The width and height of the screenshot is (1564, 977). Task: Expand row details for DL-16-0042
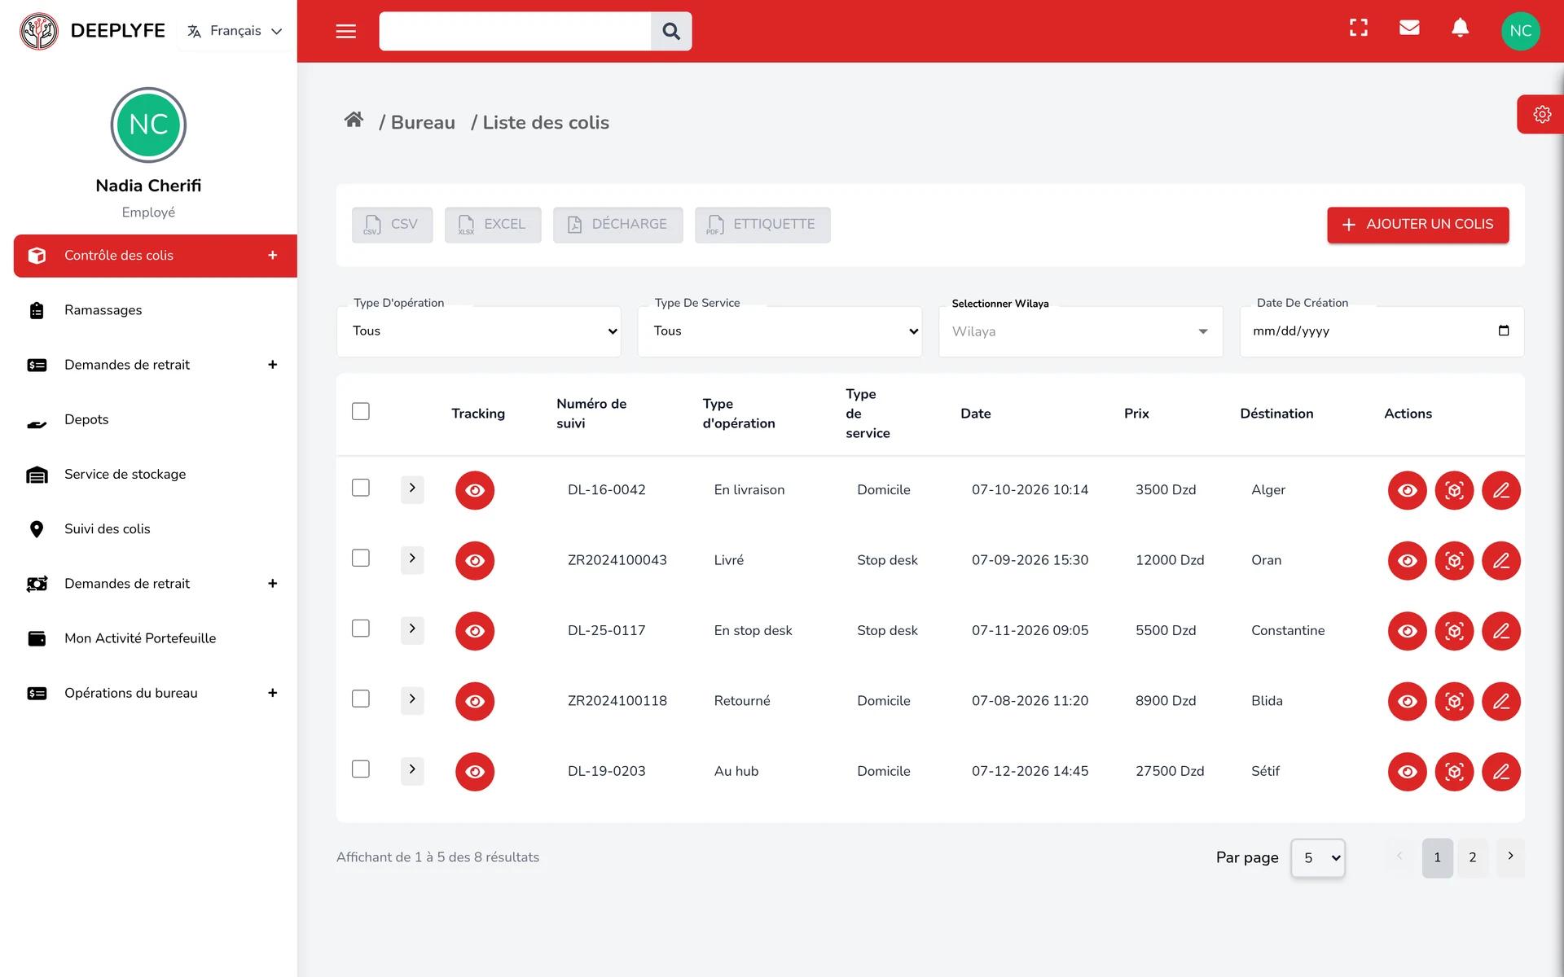tap(412, 488)
